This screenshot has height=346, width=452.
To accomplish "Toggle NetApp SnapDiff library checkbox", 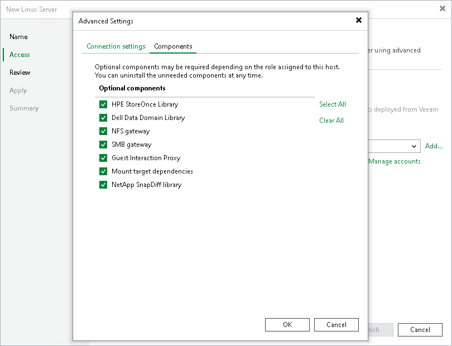I will pyautogui.click(x=103, y=185).
